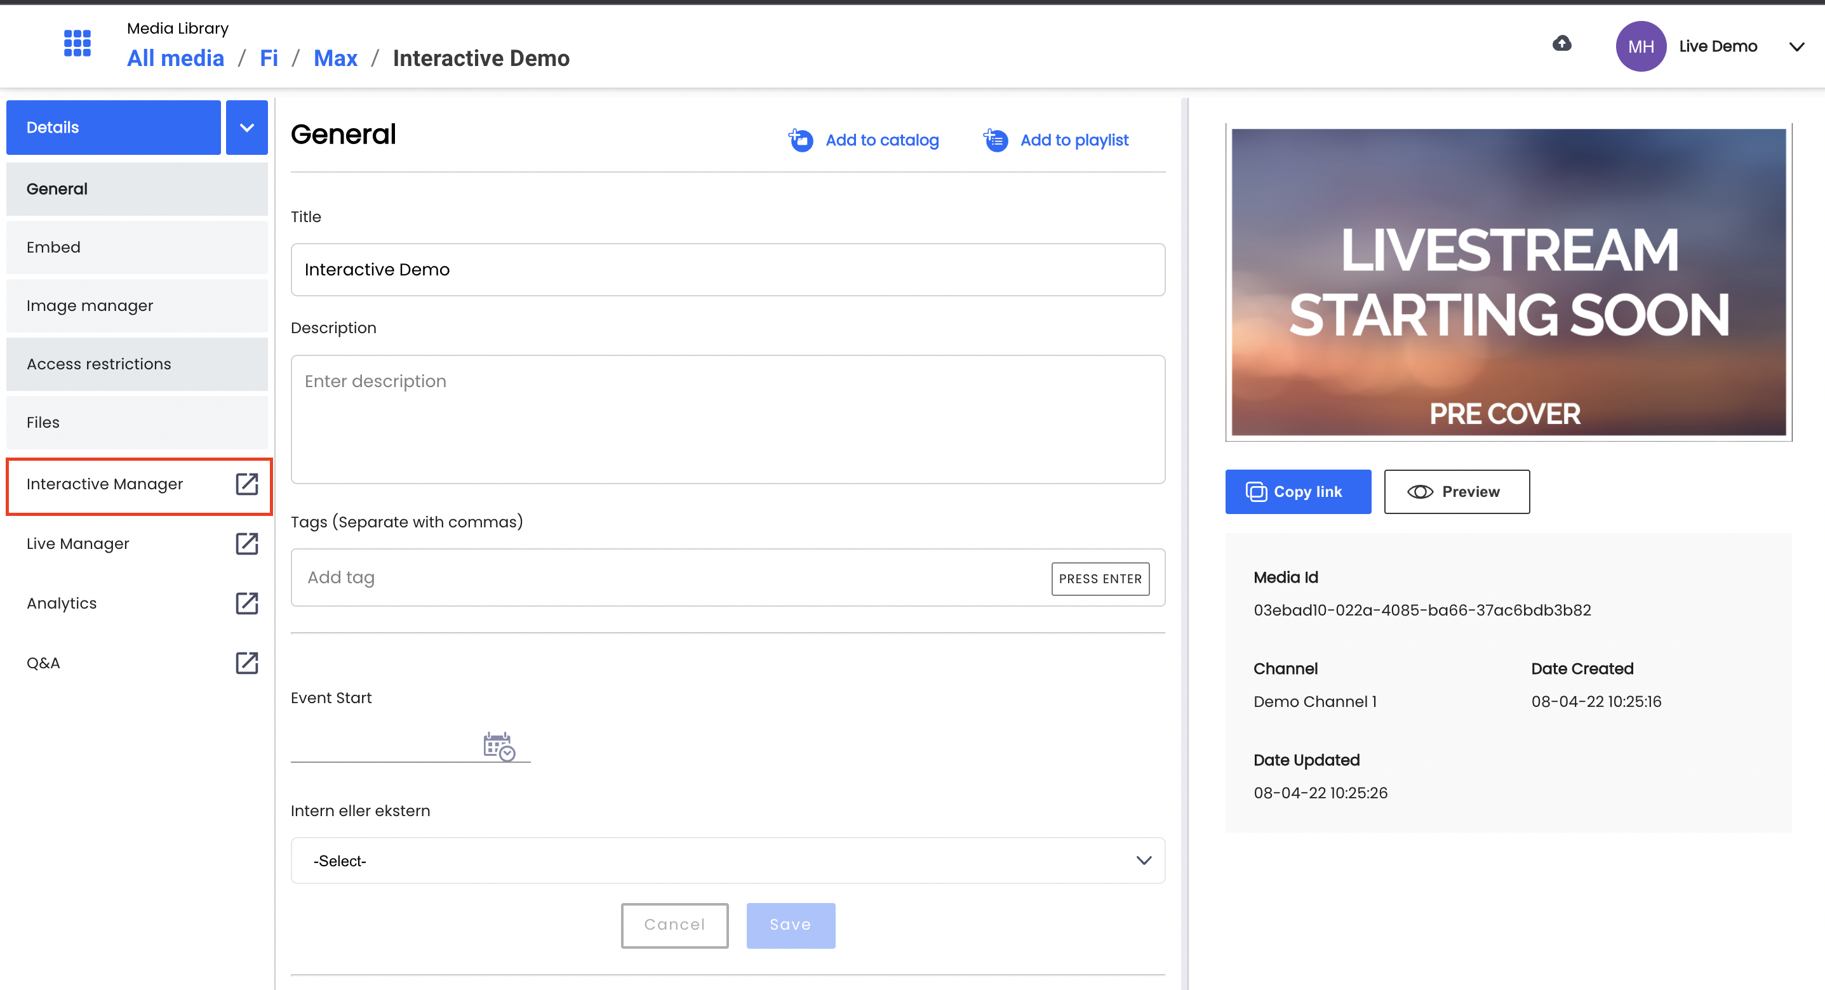Expand the Details dropdown arrow
The height and width of the screenshot is (990, 1825).
tap(246, 128)
